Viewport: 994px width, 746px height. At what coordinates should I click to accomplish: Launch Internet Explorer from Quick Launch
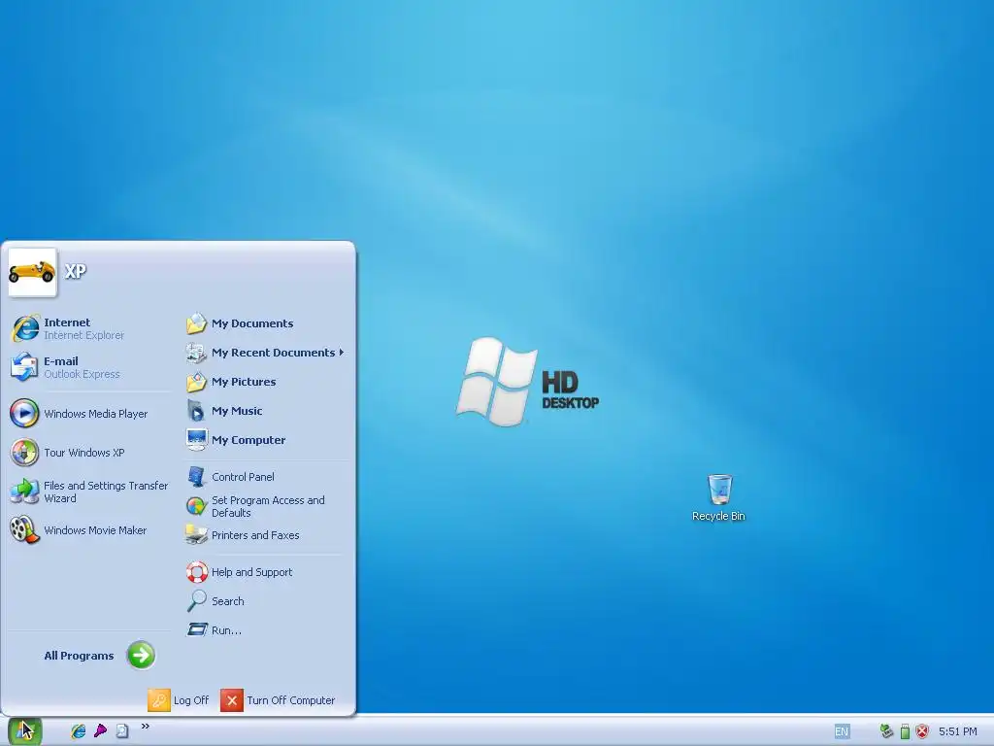point(78,730)
